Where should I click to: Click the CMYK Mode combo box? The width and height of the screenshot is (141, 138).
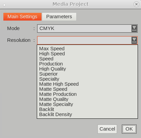(87, 29)
